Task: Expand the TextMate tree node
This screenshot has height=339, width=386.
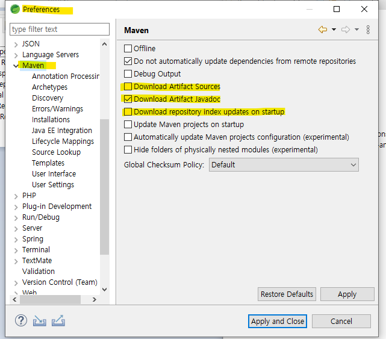Action: click(16, 261)
